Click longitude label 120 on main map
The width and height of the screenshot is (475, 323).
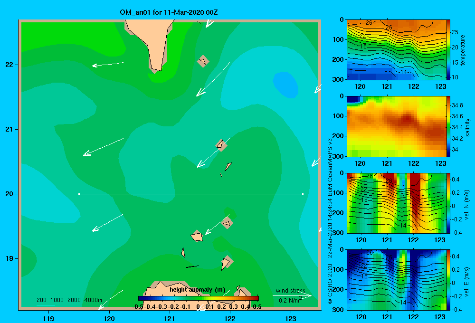click(x=109, y=318)
